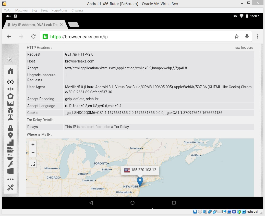Viewport: 265px width, 216px height.
Task: Click the VirtualBox network status icon
Action: click(x=210, y=212)
